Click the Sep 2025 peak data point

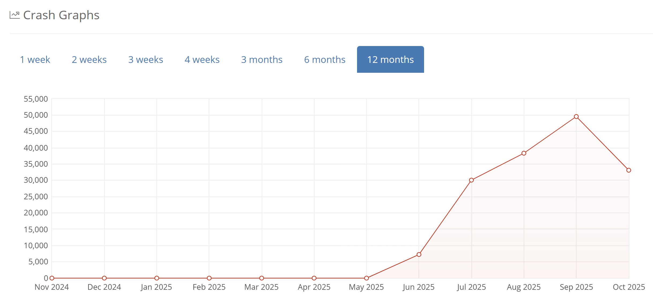(576, 116)
